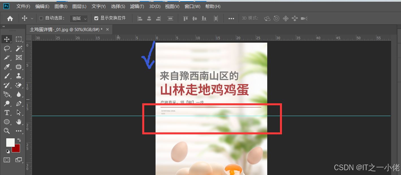The width and height of the screenshot is (401, 175).
Task: Open more align options (three dots)
Action: click(231, 18)
